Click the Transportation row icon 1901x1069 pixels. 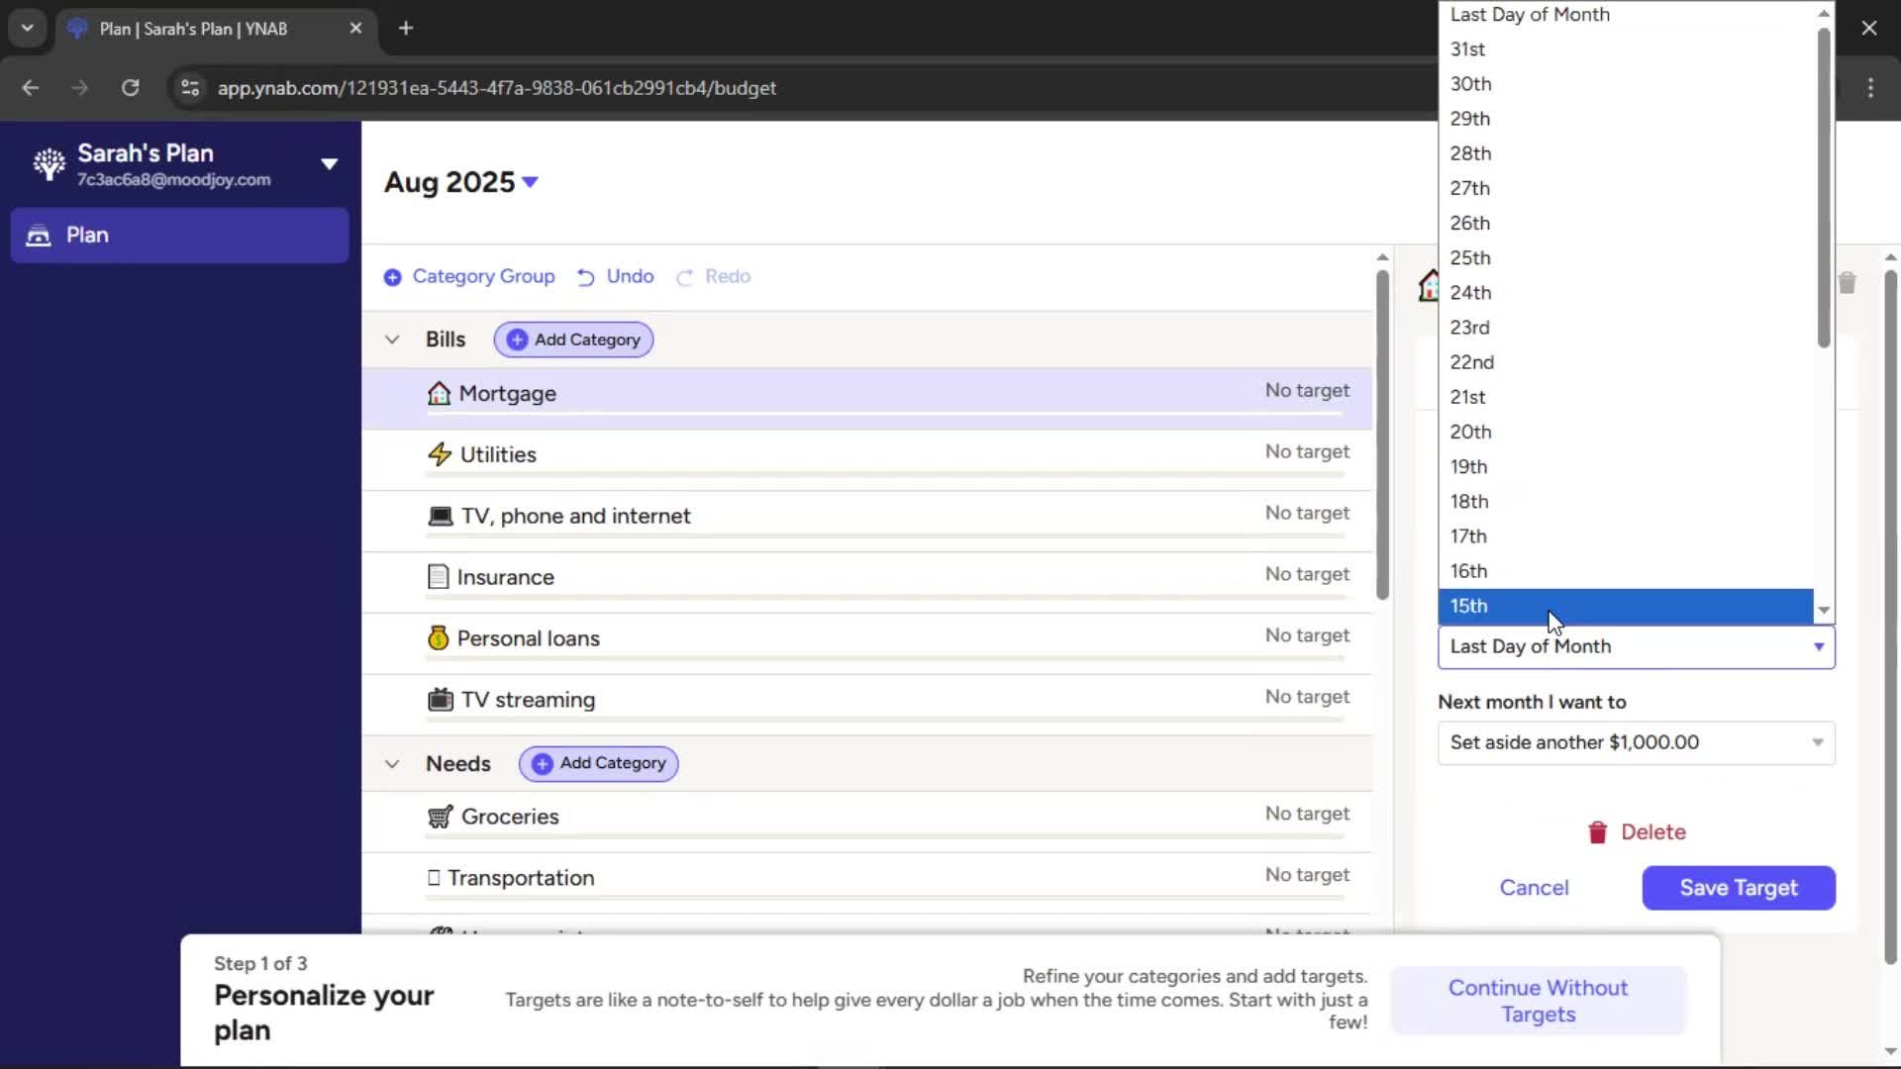434,878
